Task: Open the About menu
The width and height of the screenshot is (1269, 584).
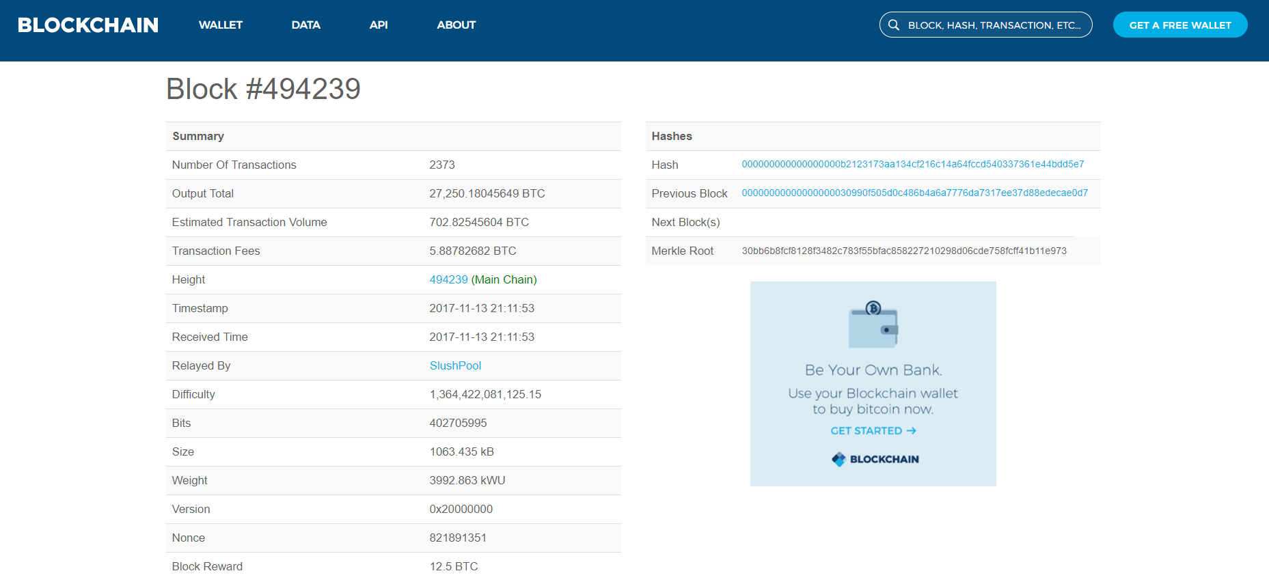Action: click(456, 25)
